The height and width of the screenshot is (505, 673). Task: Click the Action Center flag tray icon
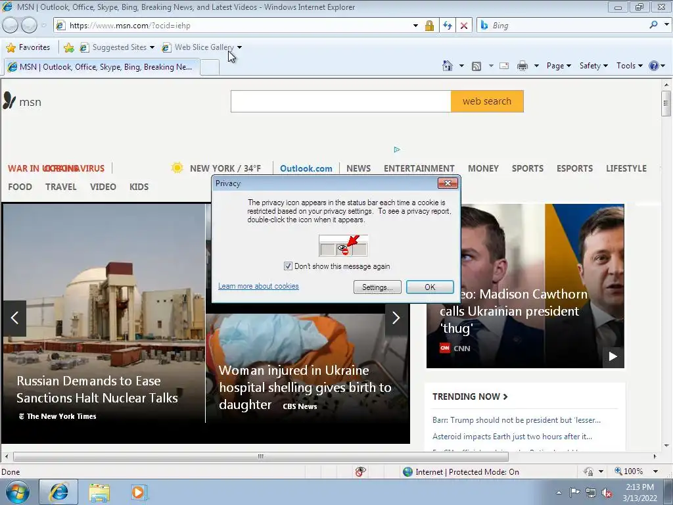point(574,492)
